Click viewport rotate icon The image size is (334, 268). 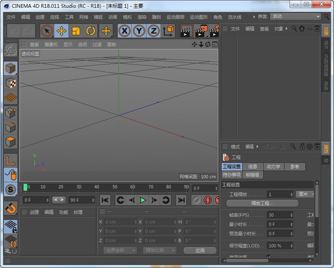click(208, 44)
